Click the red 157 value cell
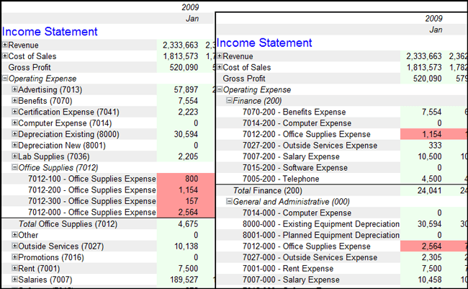 click(x=186, y=201)
